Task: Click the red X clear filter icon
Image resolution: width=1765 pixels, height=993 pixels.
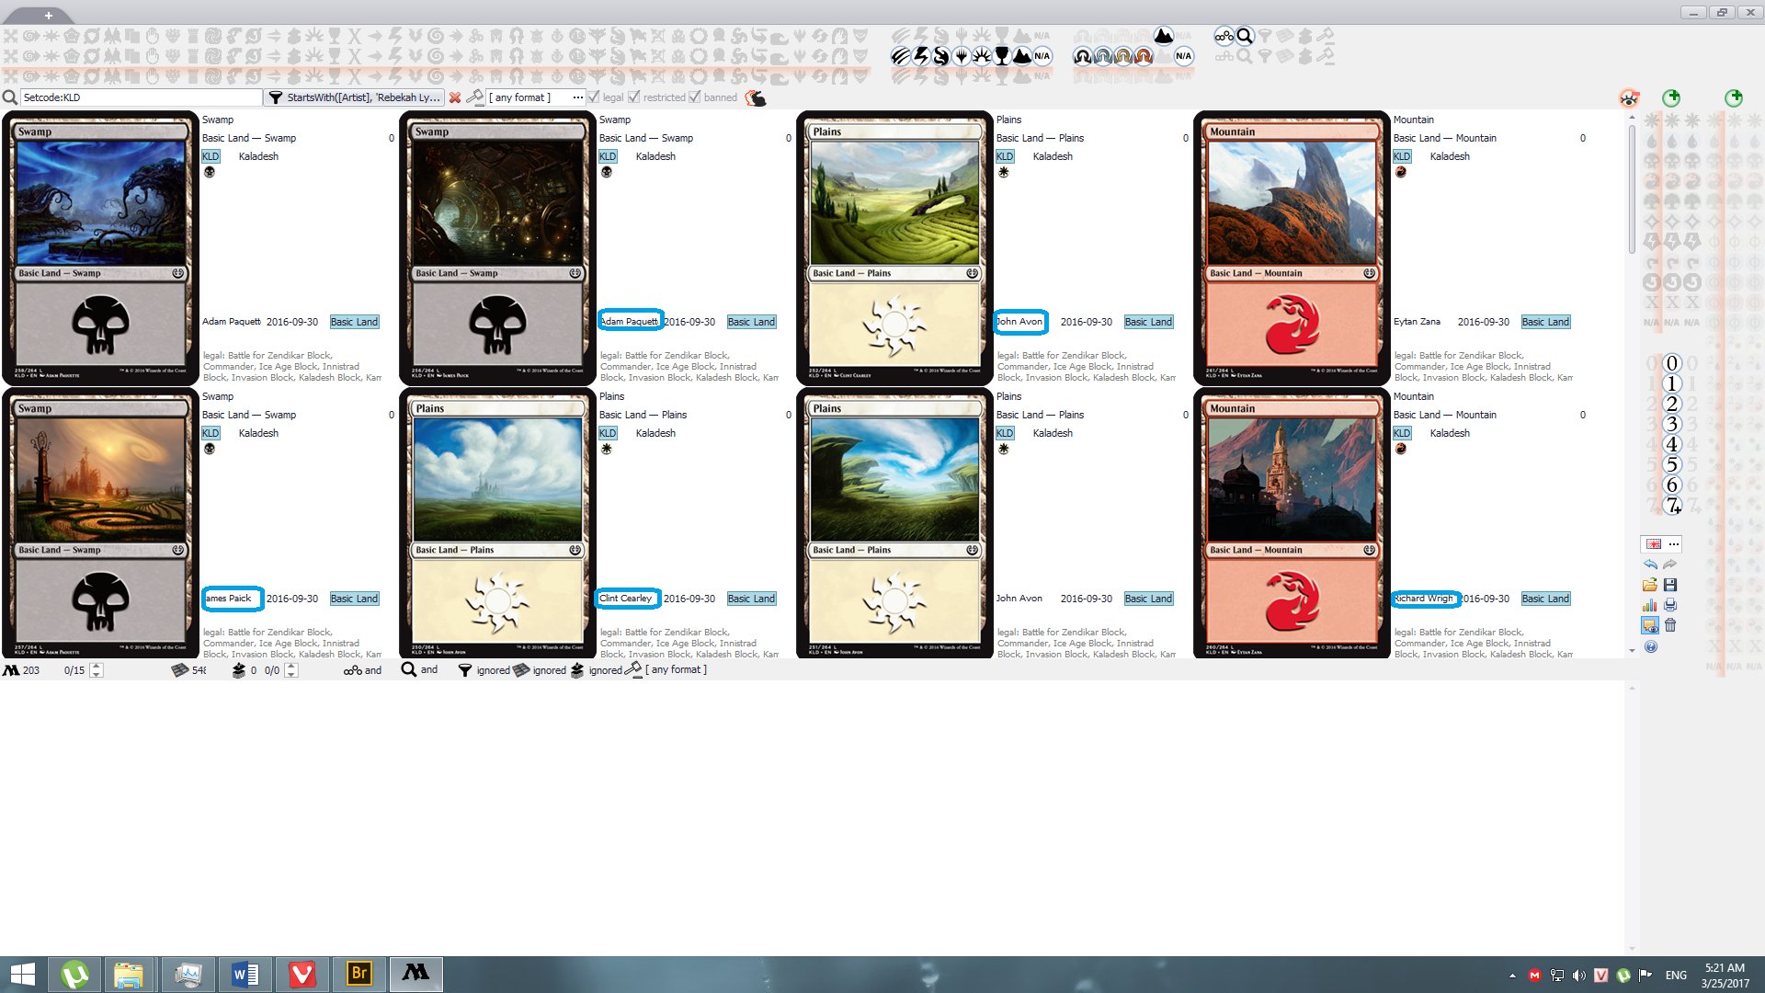Action: pyautogui.click(x=455, y=97)
